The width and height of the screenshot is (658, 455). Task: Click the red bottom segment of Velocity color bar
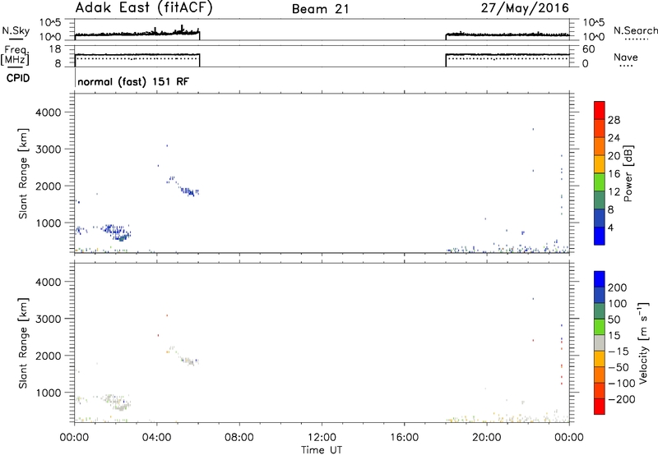click(600, 407)
